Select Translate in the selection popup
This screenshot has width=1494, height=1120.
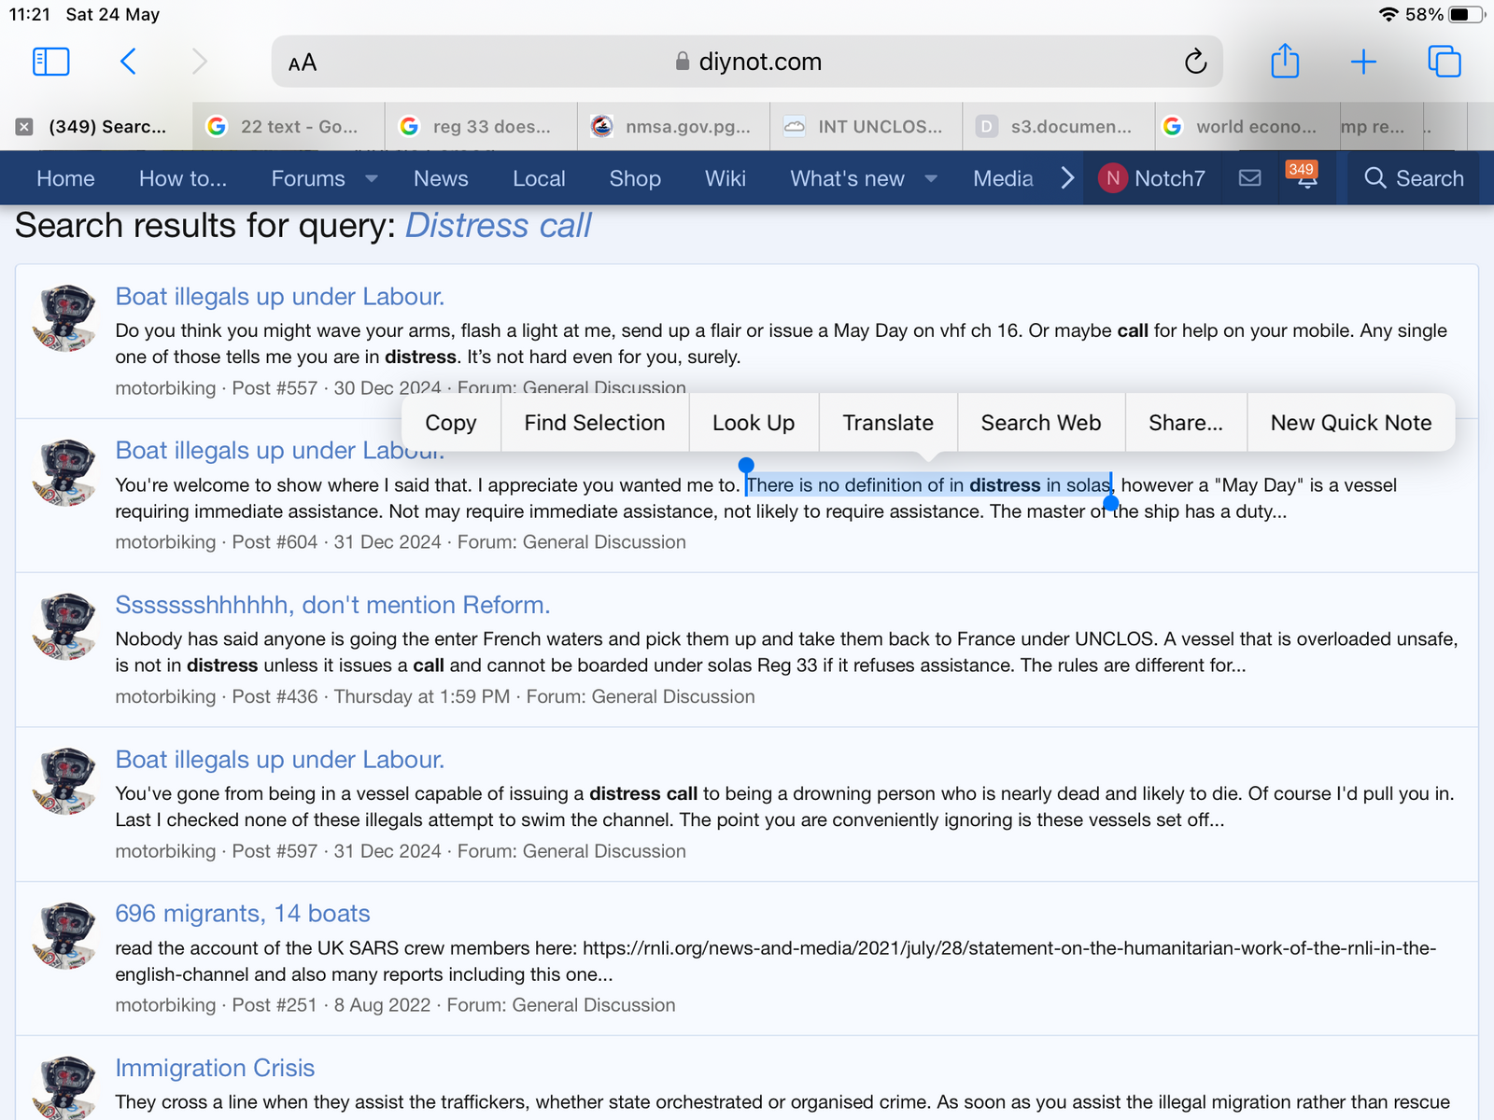pos(887,423)
